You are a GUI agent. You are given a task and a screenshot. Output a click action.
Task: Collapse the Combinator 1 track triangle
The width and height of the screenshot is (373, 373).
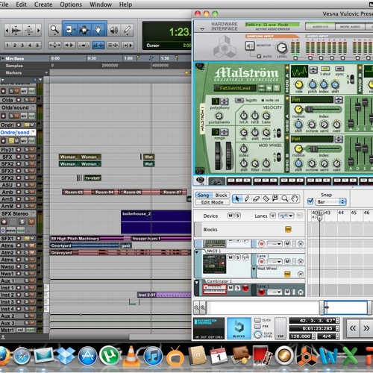coord(197,283)
